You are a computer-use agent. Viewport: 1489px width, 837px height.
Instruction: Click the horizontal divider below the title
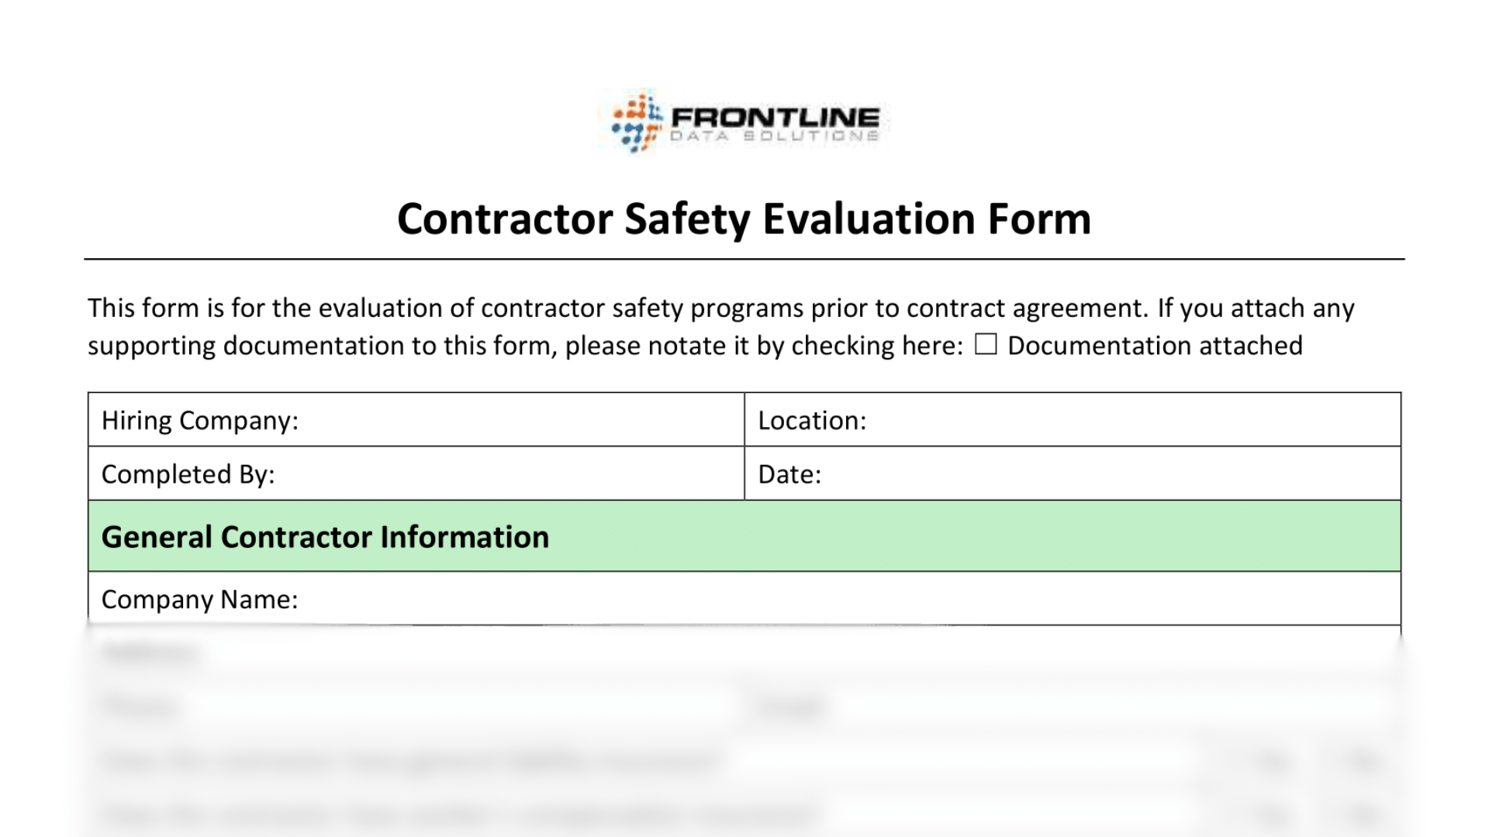click(x=744, y=259)
